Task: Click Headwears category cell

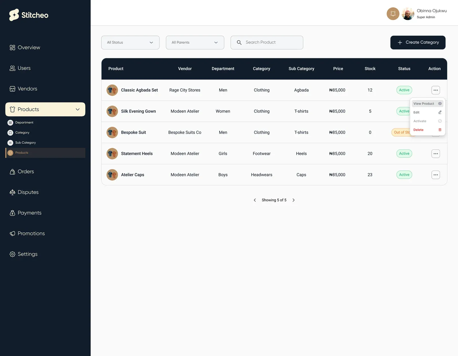Action: tap(262, 175)
